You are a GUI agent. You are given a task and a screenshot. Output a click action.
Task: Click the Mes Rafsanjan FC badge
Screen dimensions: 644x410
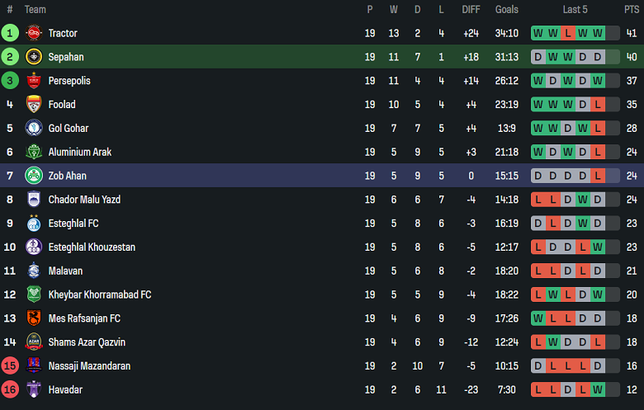pos(34,318)
